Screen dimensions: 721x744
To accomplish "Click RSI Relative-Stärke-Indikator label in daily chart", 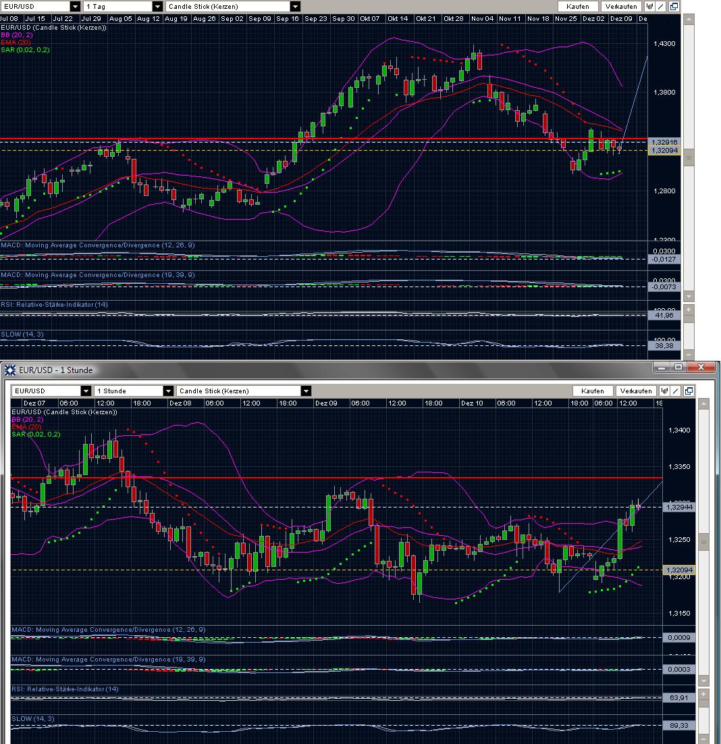I will [x=54, y=305].
